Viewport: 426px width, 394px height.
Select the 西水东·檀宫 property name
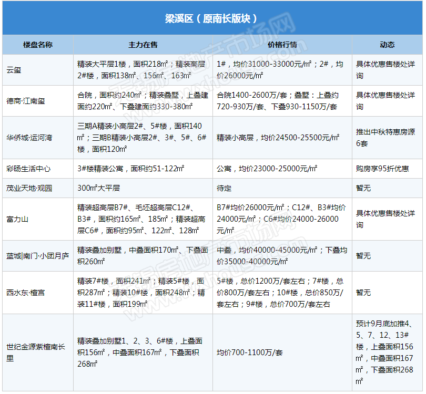(x=26, y=293)
